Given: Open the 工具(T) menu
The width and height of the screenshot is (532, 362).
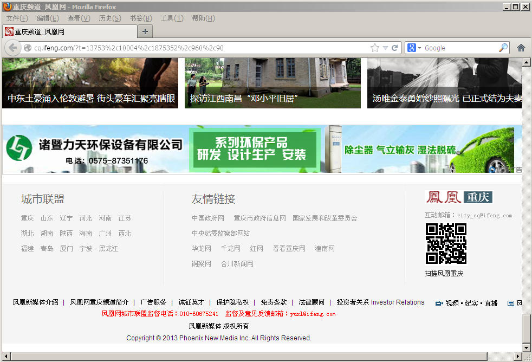Looking at the screenshot, I should (172, 18).
